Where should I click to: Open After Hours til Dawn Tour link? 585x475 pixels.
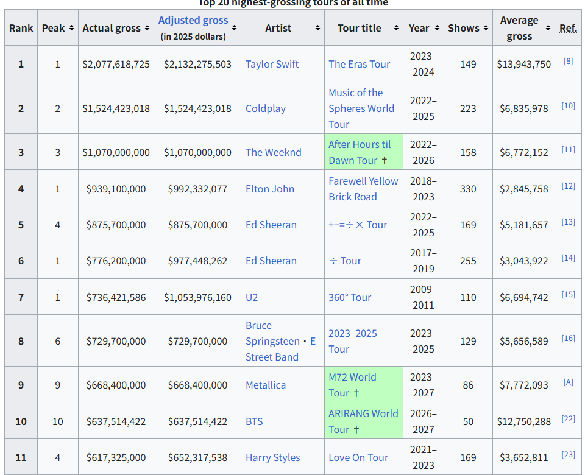[x=360, y=152]
